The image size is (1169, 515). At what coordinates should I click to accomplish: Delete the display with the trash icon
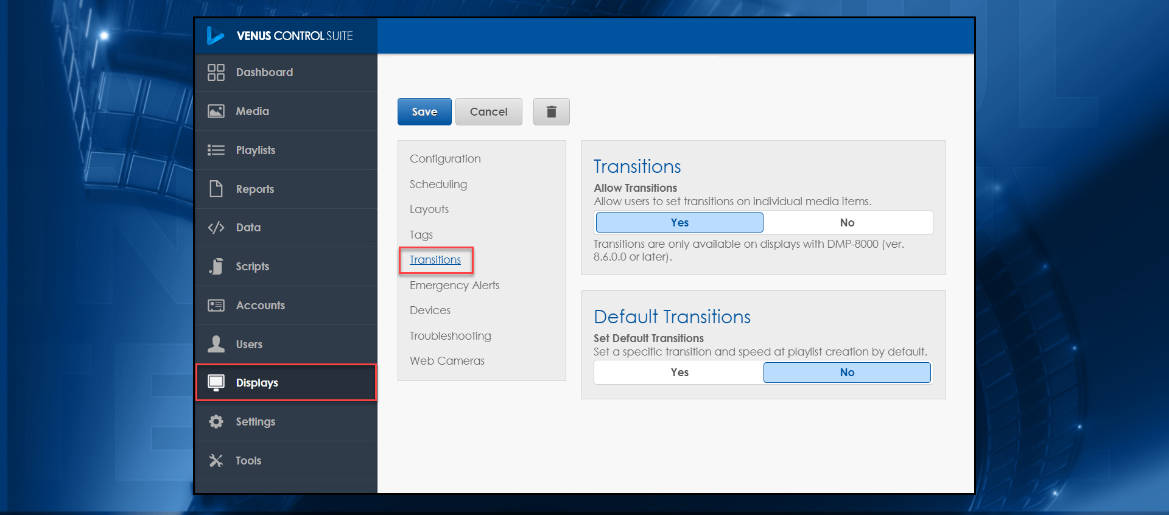pyautogui.click(x=552, y=111)
